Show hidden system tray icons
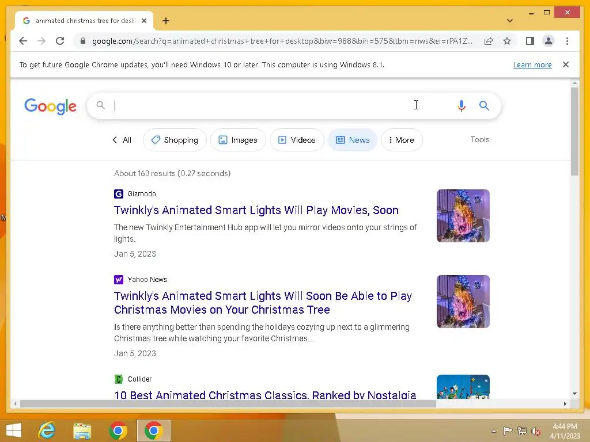 coord(494,431)
